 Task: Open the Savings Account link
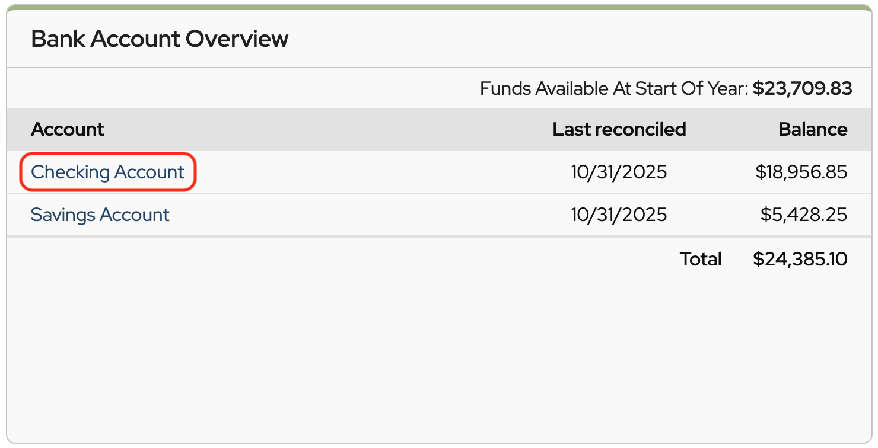100,215
